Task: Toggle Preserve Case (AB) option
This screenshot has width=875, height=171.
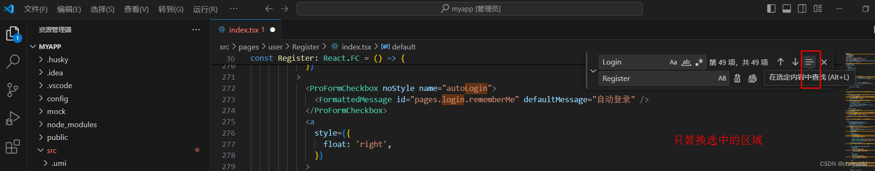Action: coord(722,79)
